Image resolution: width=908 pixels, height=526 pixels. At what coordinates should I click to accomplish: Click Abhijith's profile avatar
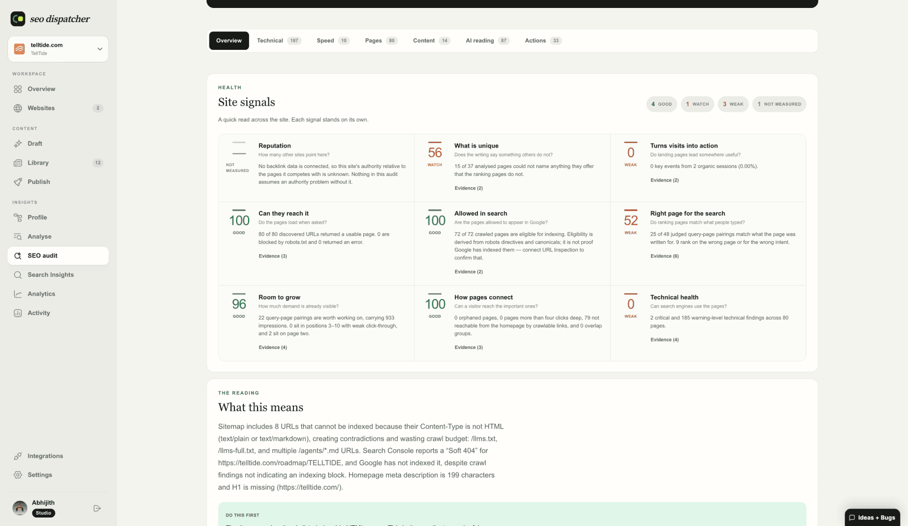click(20, 508)
